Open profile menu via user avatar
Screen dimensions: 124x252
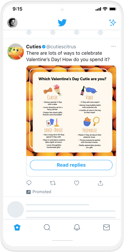(x=12, y=23)
